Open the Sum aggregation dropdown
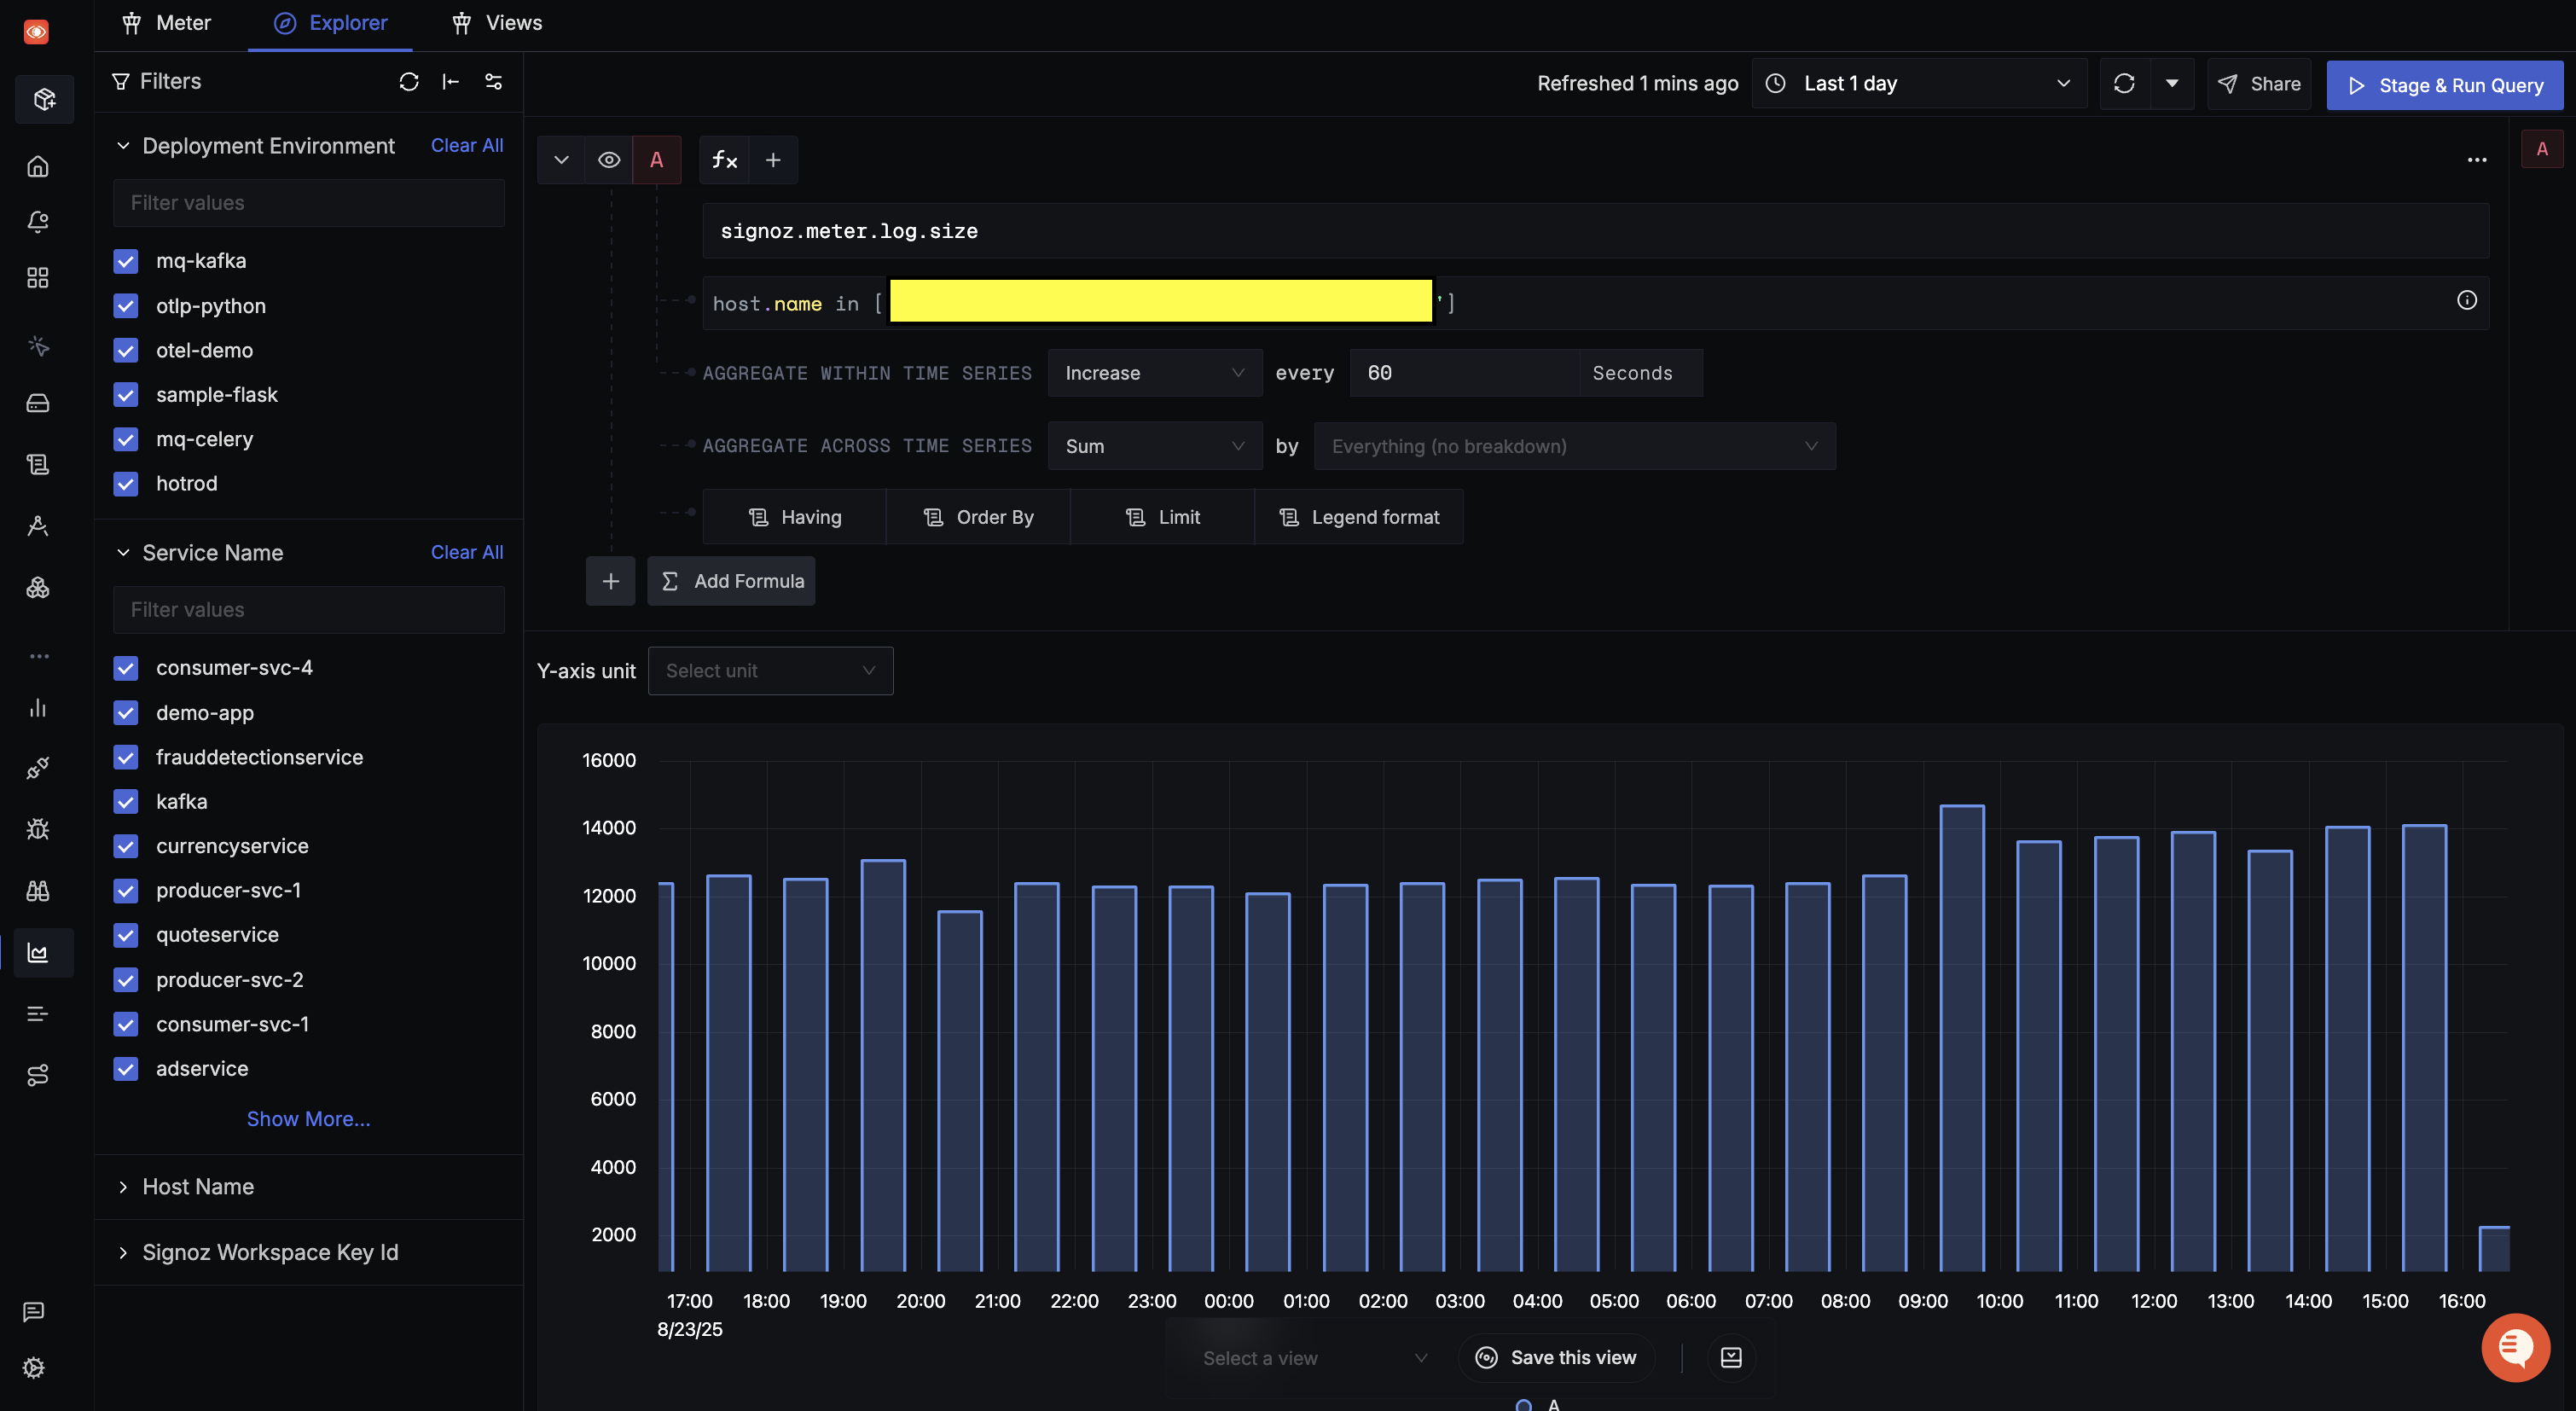Screen dimensions: 2576x1411 [x=1154, y=446]
